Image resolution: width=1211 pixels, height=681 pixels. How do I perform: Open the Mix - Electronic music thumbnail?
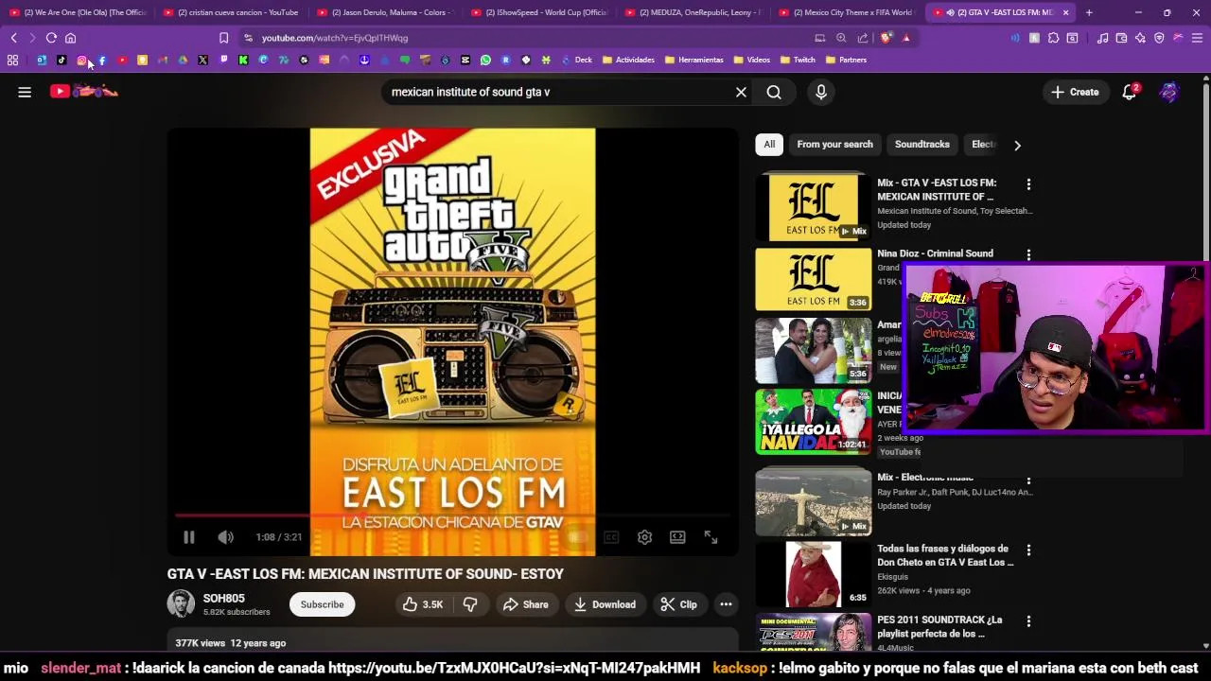pyautogui.click(x=814, y=500)
